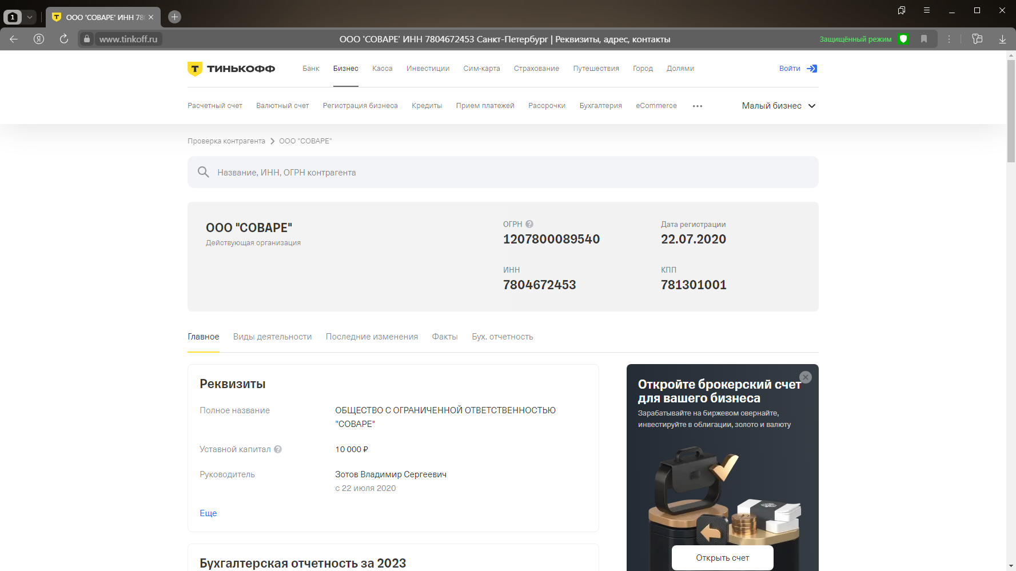Open the Бизнес section

click(346, 69)
